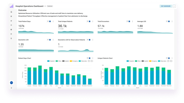The image size is (184, 103).
Task: Select All series in Unique Patients Chart legend
Action: pos(168,61)
